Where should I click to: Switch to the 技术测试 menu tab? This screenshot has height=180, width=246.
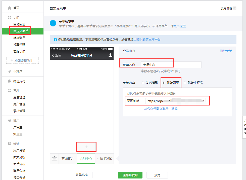point(106,159)
